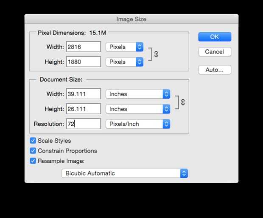
Task: Select the document Width field 39.111
Action: [84, 94]
